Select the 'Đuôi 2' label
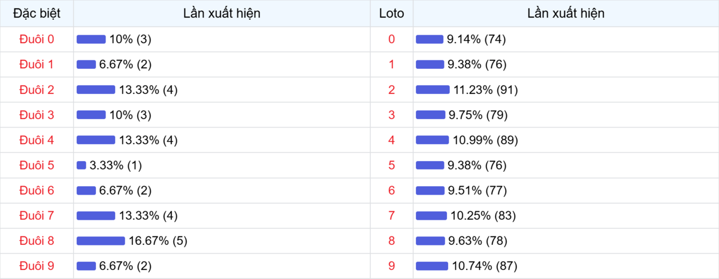Image resolution: width=719 pixels, height=279 pixels. (x=37, y=90)
